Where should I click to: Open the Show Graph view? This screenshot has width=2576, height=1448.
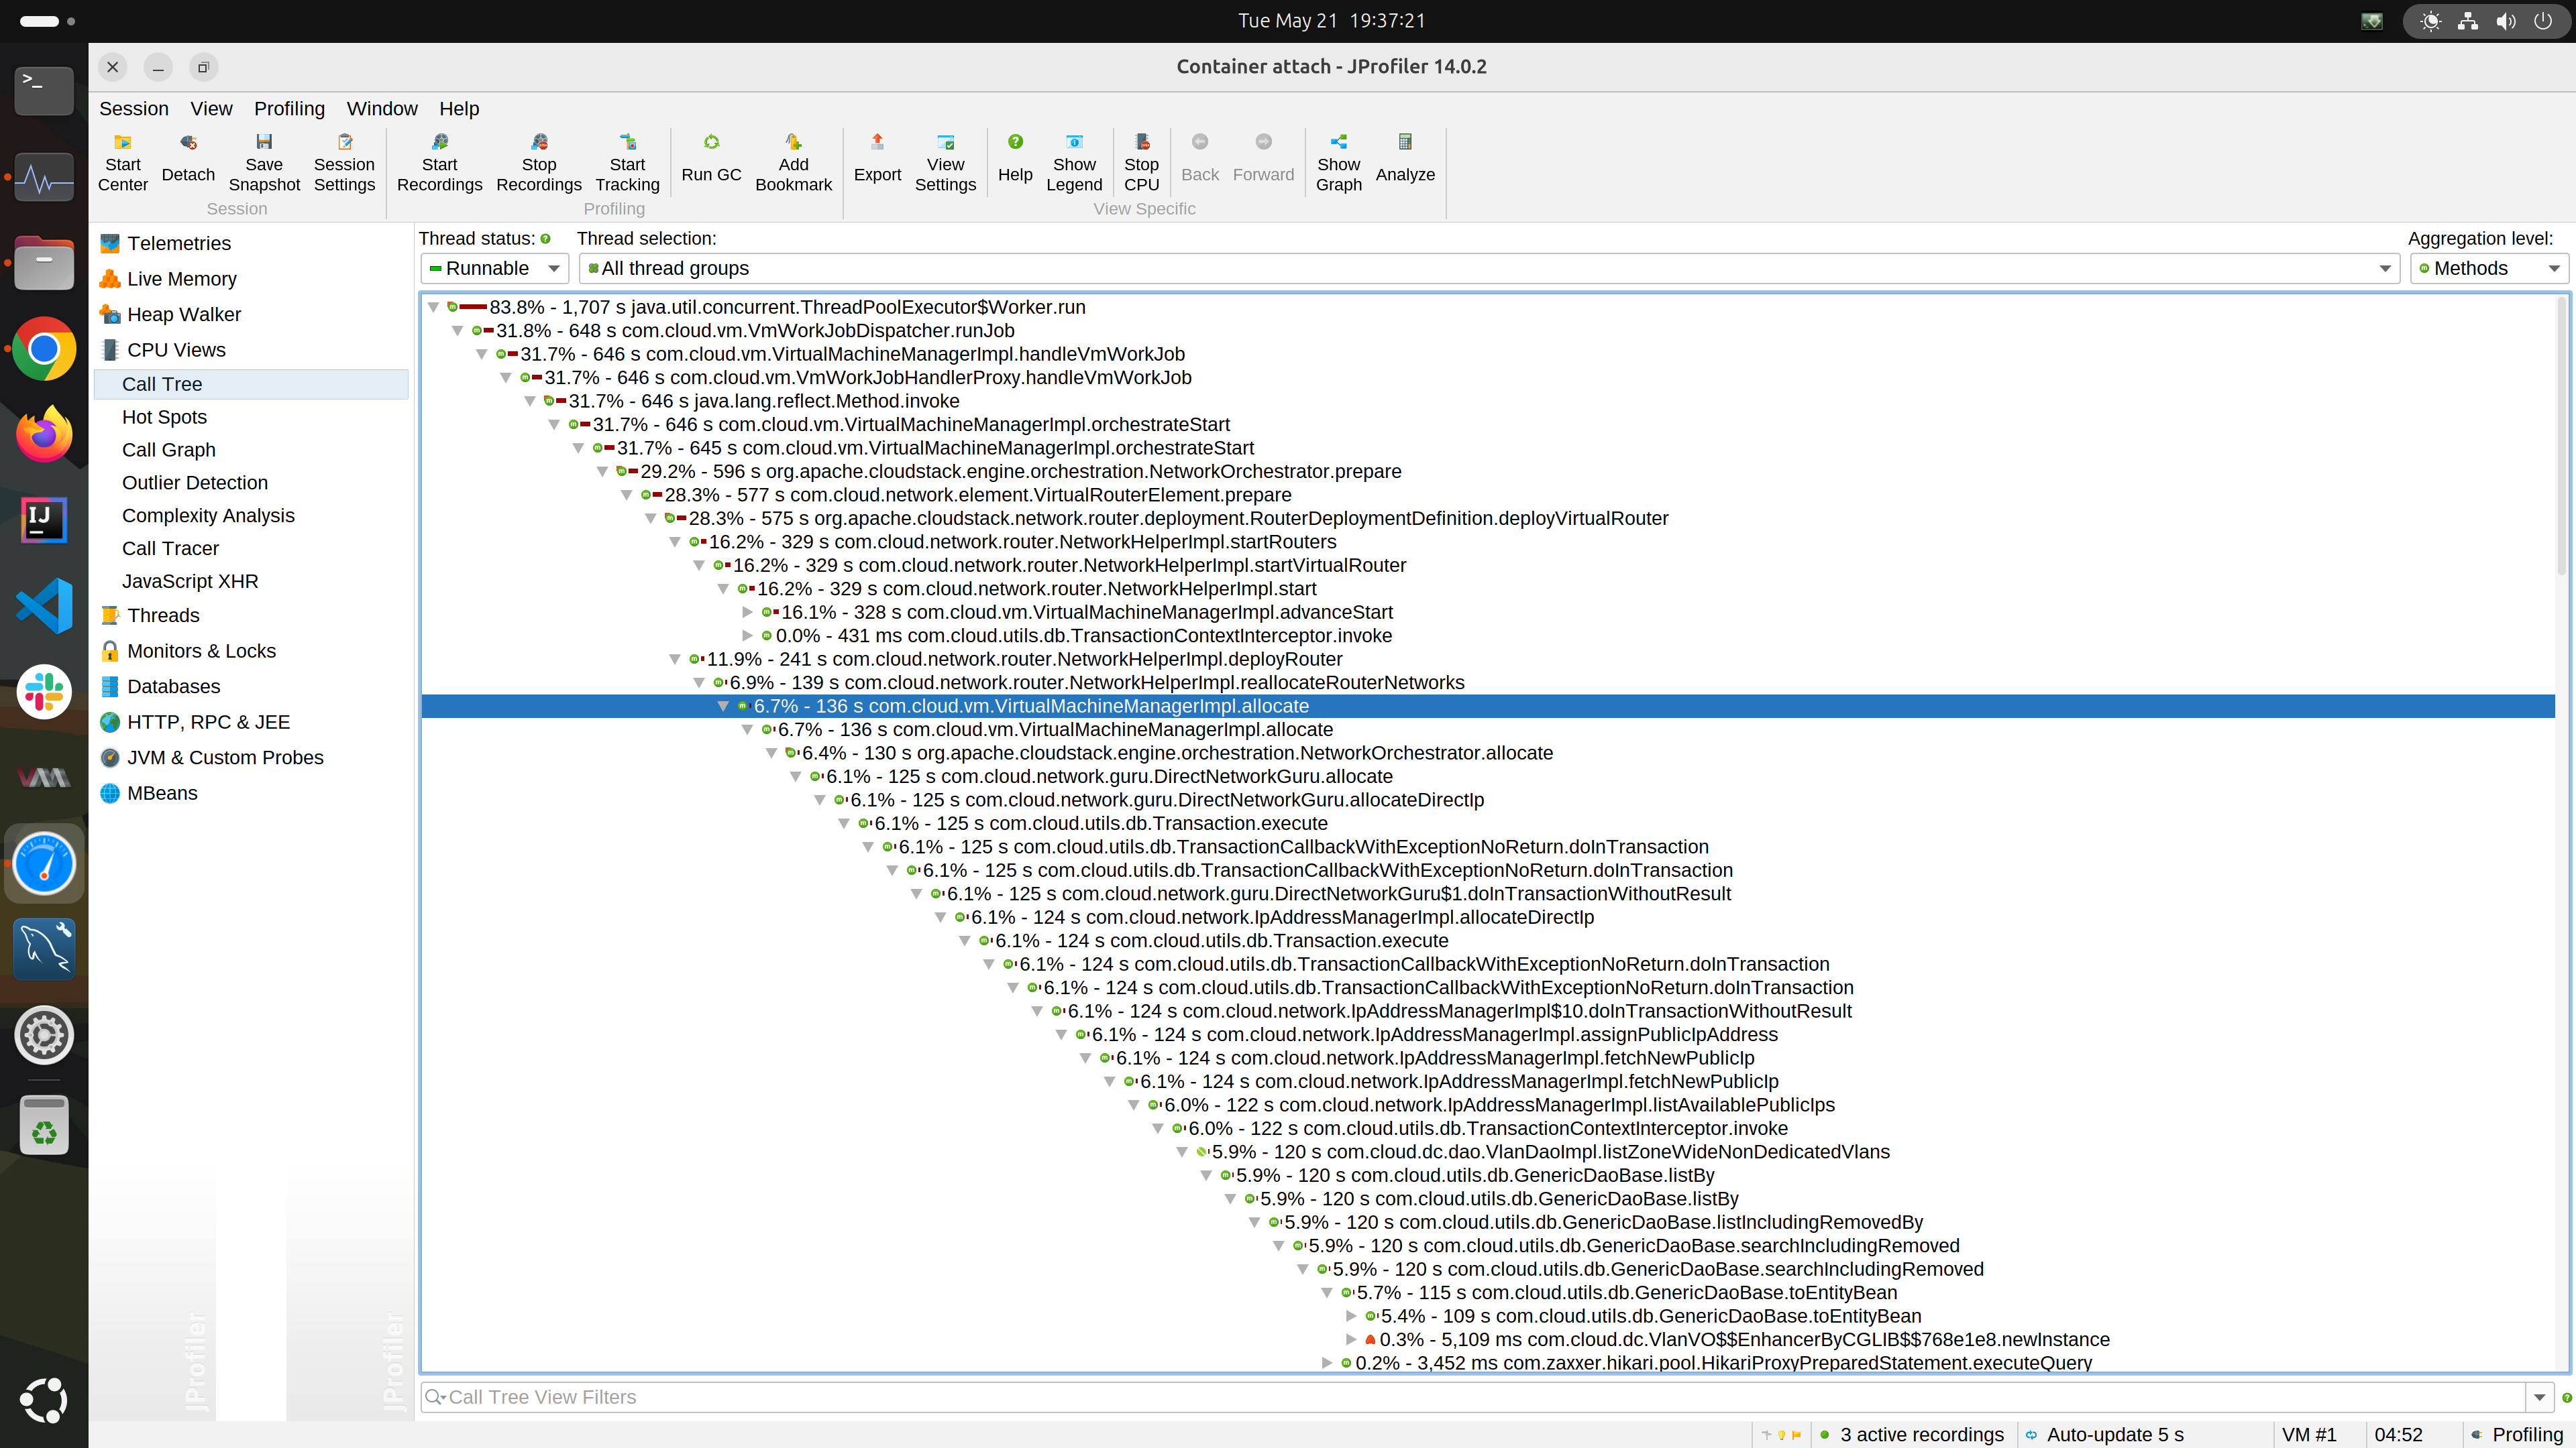point(1338,162)
